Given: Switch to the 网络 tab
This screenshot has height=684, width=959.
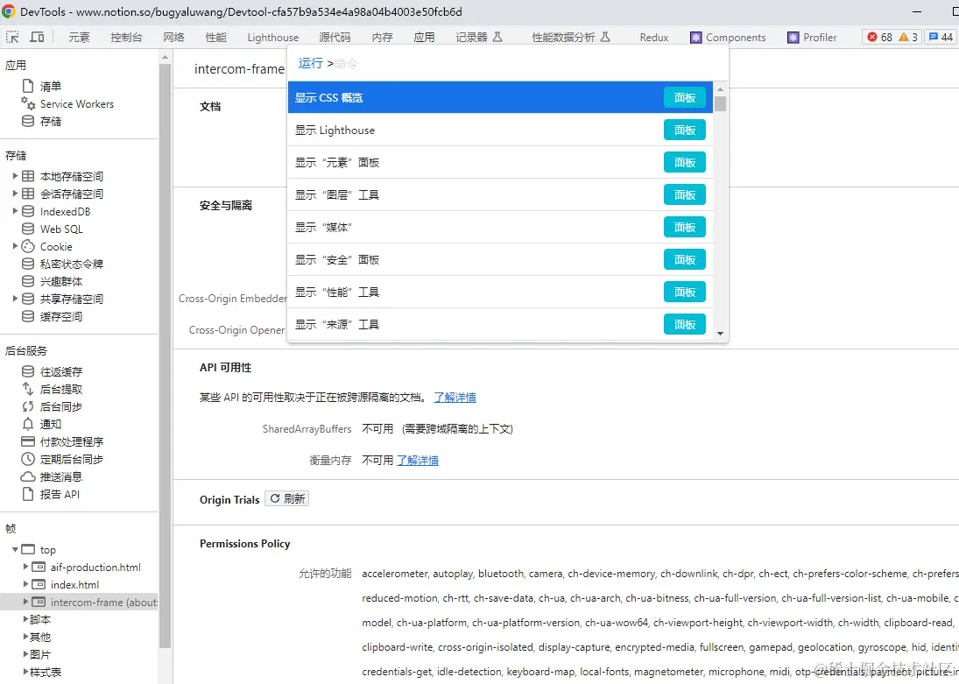Looking at the screenshot, I should [173, 38].
